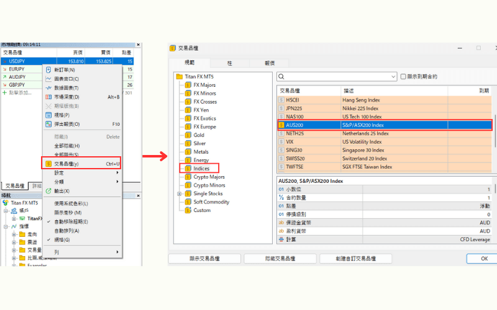497x310 pixels.
Task: Select 規格 (Specification) from context menu
Action: coord(62,115)
